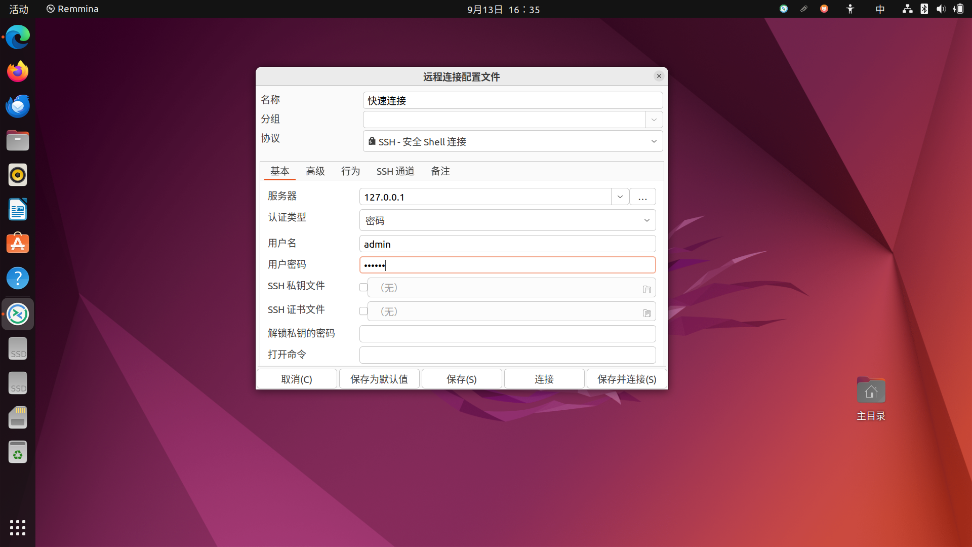Image resolution: width=972 pixels, height=547 pixels.
Task: Browse for SSH 私钥文件 with folder icon
Action: (646, 289)
